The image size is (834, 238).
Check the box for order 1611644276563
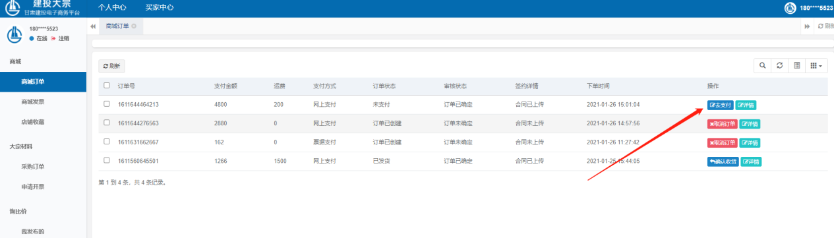107,123
